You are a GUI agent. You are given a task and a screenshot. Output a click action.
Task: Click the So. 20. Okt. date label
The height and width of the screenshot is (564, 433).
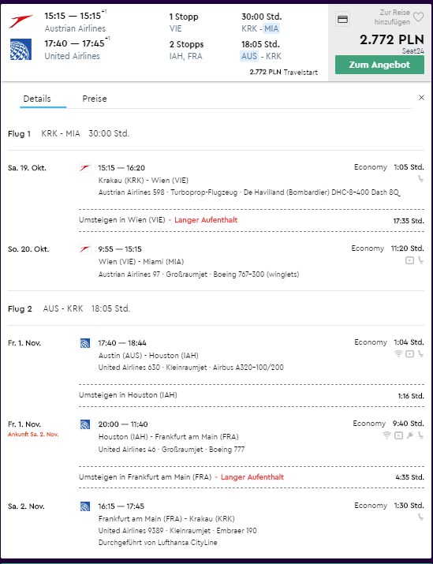click(x=28, y=249)
